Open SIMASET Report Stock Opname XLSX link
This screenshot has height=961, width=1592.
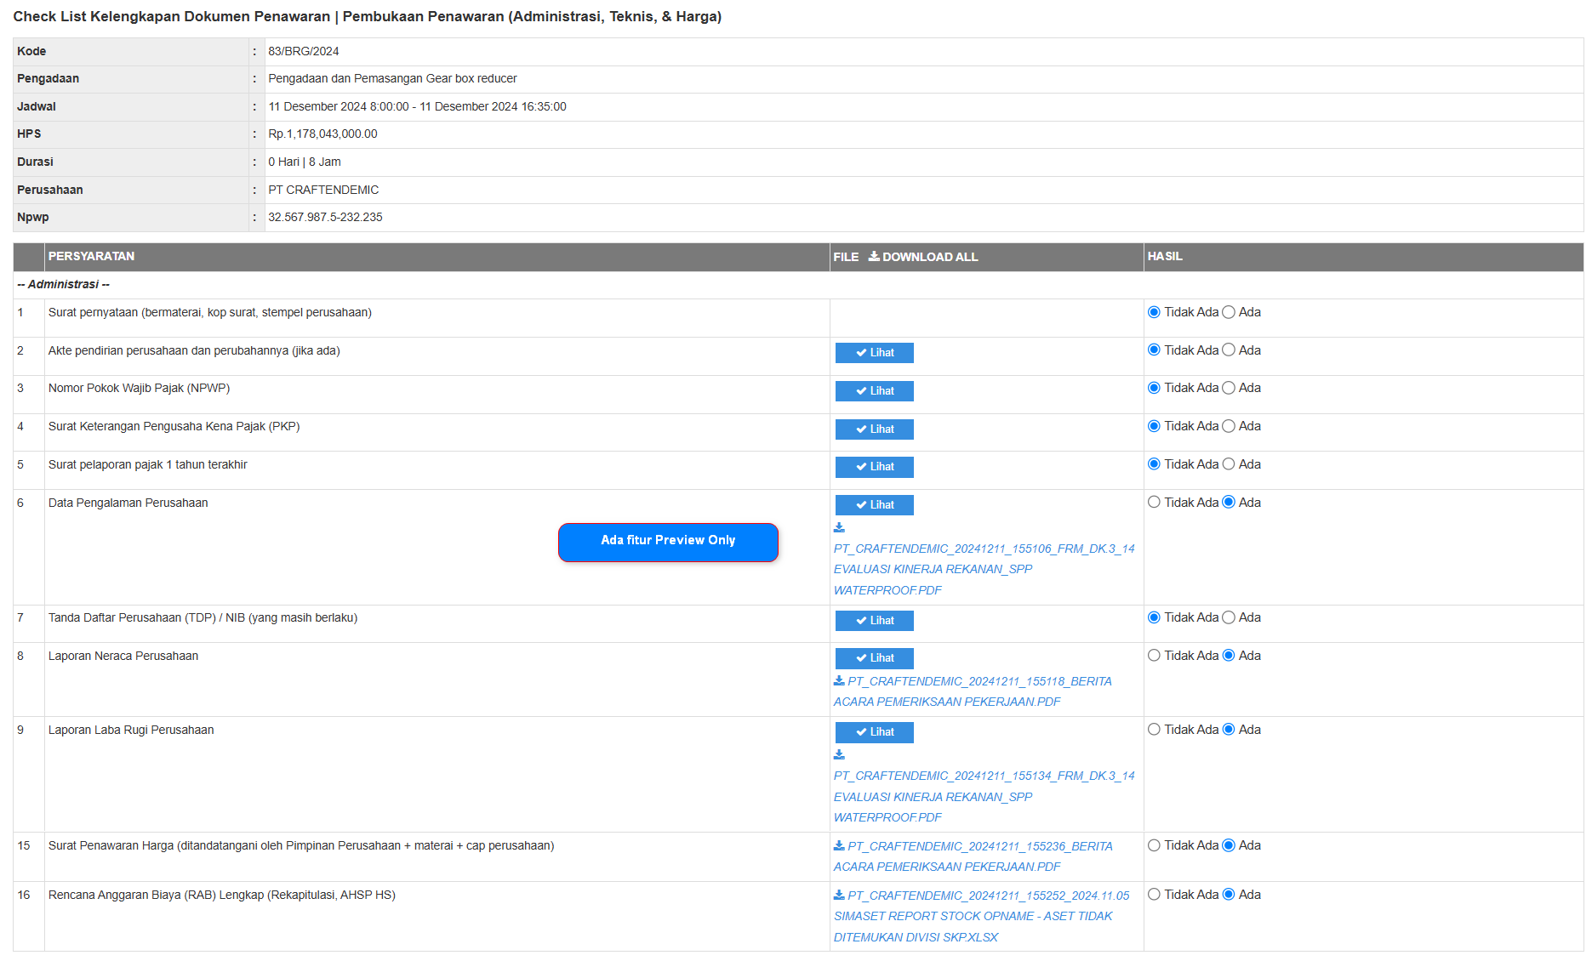[973, 916]
